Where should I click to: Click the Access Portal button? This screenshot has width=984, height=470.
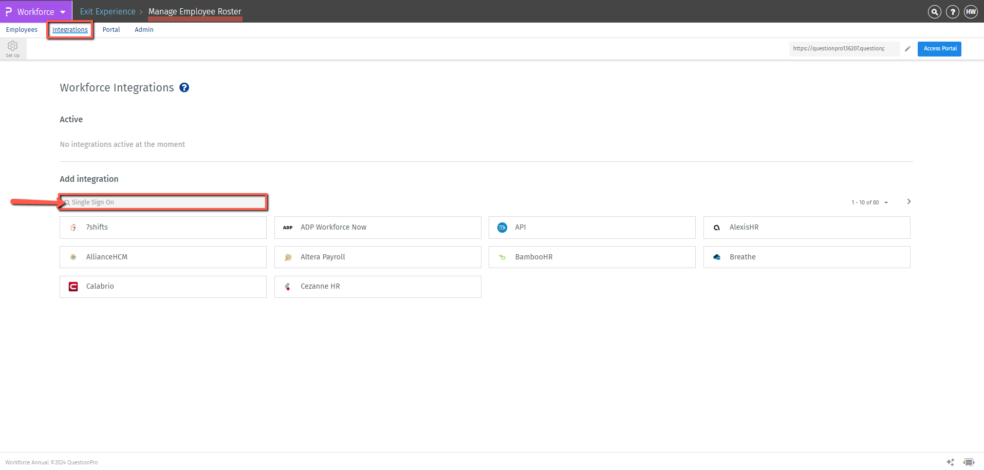point(939,49)
